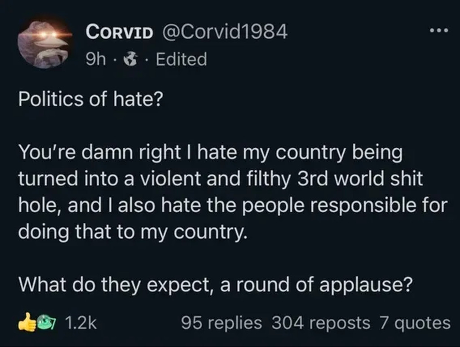Open Corvid's profile picture
The image size is (460, 347).
tap(43, 44)
